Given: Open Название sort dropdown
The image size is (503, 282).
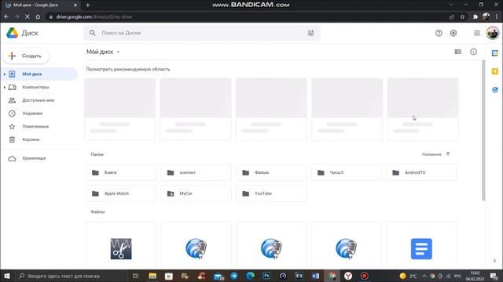Looking at the screenshot, I should 431,154.
